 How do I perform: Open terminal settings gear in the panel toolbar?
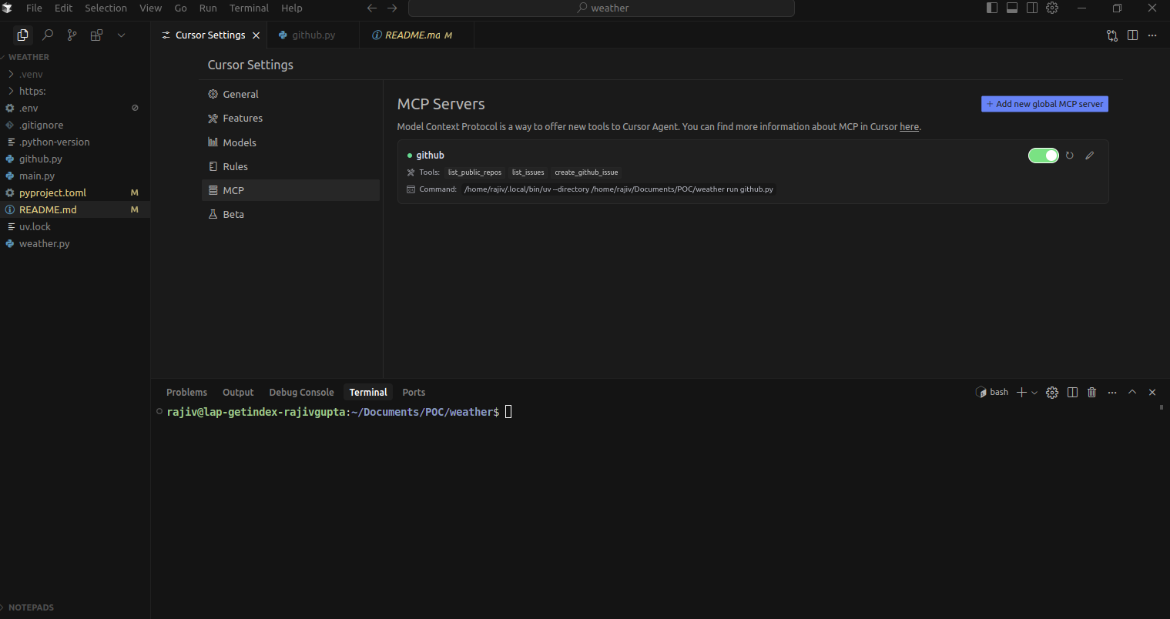pos(1052,392)
